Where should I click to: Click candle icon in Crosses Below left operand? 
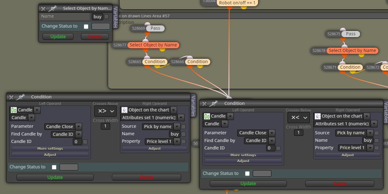pos(207,116)
